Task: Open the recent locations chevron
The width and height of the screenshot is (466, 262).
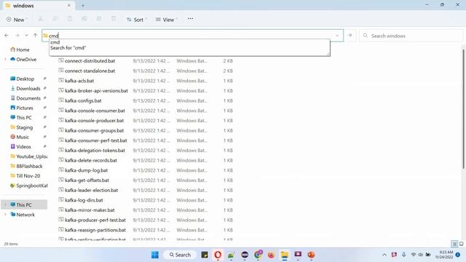Action: [26, 36]
